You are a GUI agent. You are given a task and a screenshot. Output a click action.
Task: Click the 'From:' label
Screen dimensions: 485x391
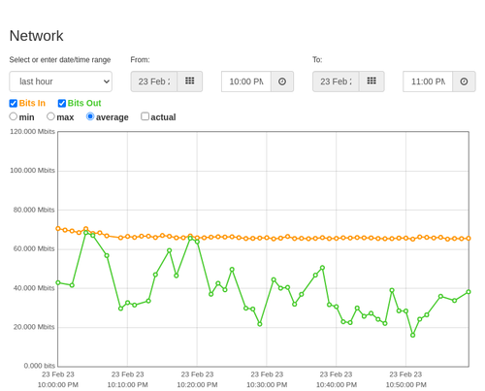click(140, 60)
